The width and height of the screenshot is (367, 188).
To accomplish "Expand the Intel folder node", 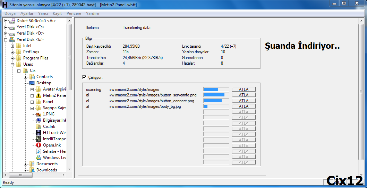I will coord(12,46).
